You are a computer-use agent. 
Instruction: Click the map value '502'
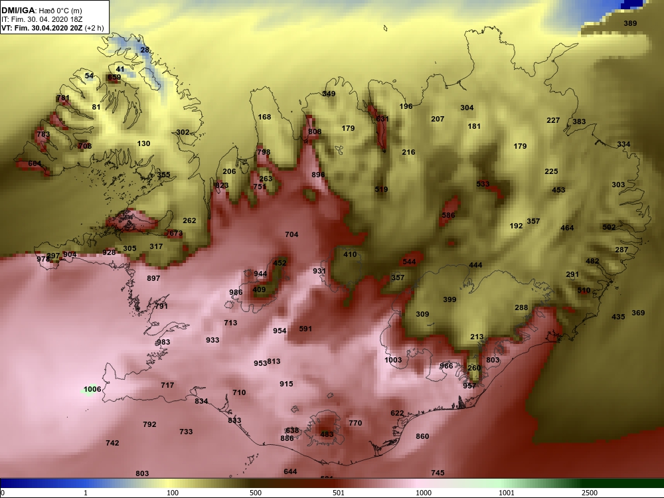[x=609, y=227]
